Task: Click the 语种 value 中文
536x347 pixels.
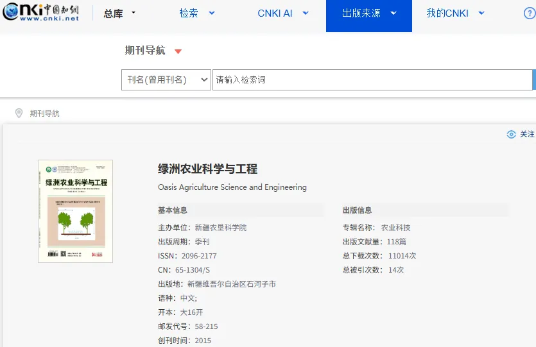Action: coord(188,298)
